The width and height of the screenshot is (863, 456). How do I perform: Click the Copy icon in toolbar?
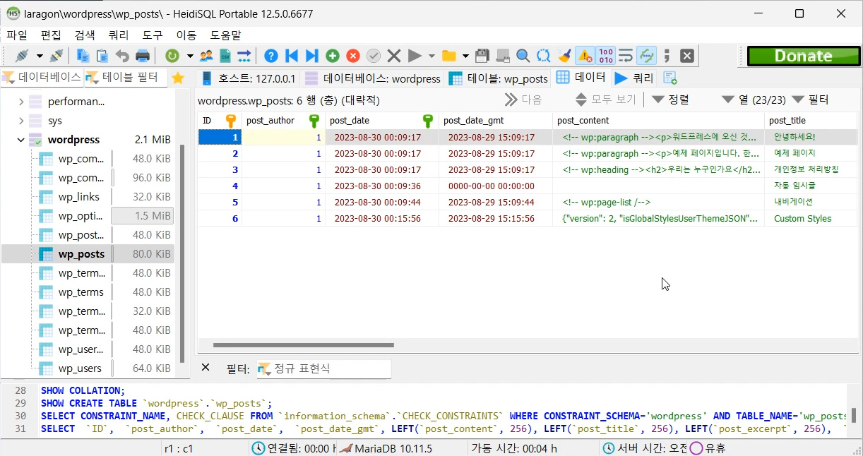pyautogui.click(x=83, y=56)
